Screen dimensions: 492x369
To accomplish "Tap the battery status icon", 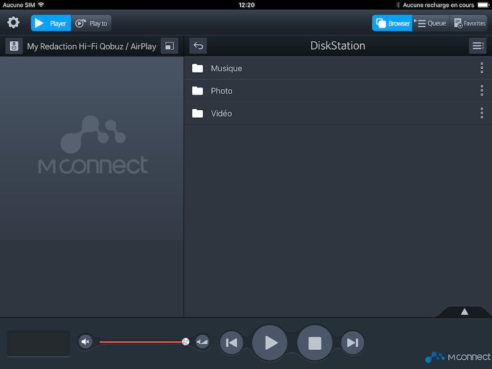I will point(483,5).
